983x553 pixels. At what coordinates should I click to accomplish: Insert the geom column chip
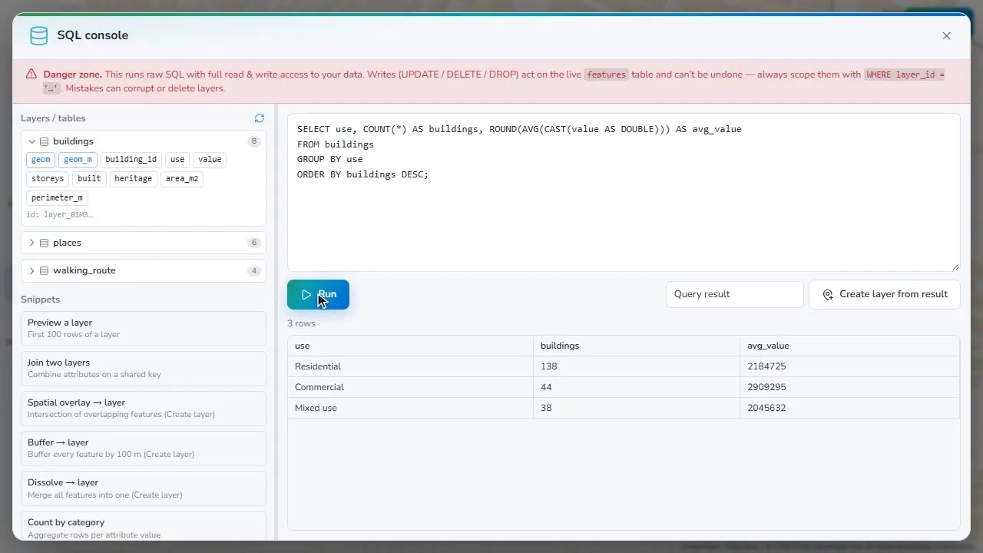coord(41,160)
